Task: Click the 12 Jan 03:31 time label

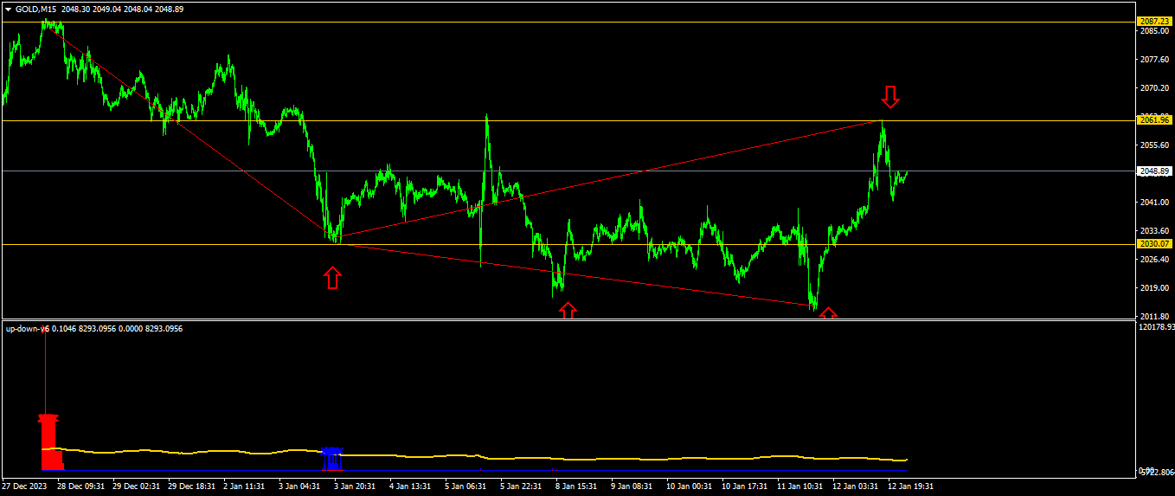Action: (x=856, y=486)
